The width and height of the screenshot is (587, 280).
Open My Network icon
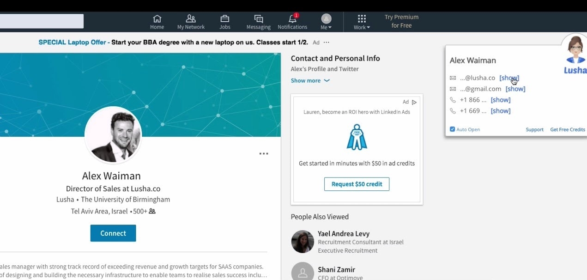point(191,19)
